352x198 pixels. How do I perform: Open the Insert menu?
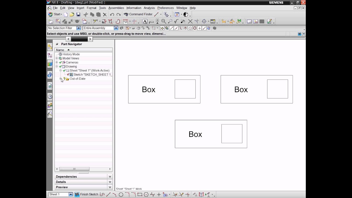[80, 8]
